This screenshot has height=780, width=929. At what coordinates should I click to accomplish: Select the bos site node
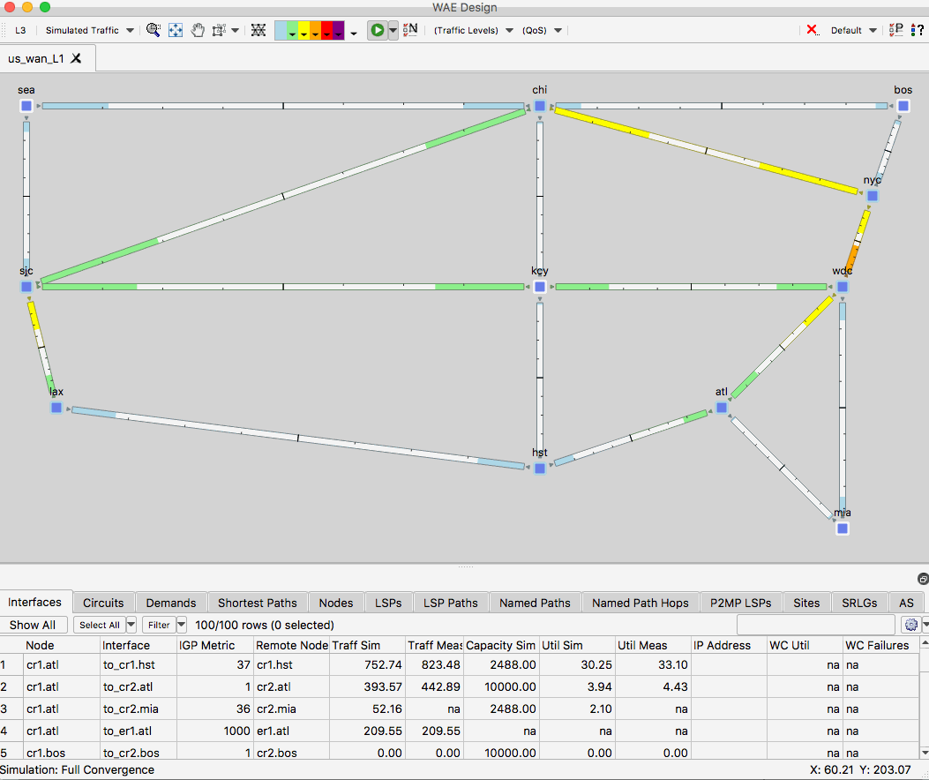pos(903,106)
